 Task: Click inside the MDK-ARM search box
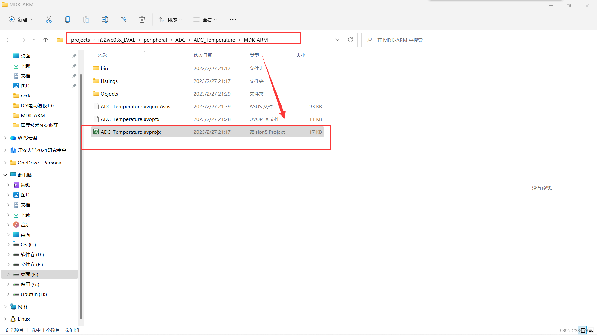[x=435, y=40]
